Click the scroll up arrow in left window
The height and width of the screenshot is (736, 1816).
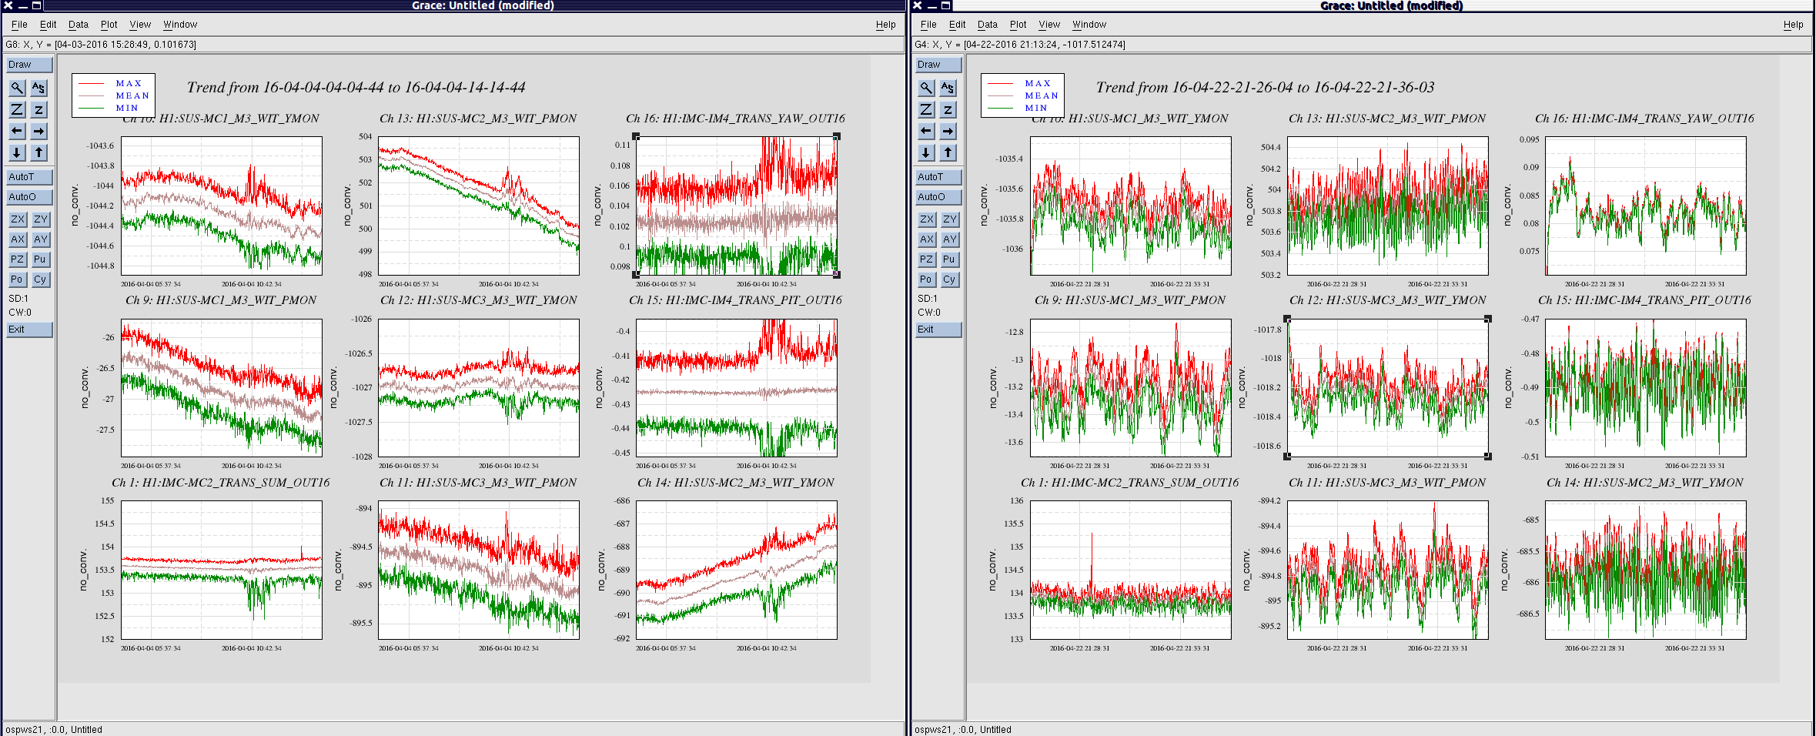[38, 152]
